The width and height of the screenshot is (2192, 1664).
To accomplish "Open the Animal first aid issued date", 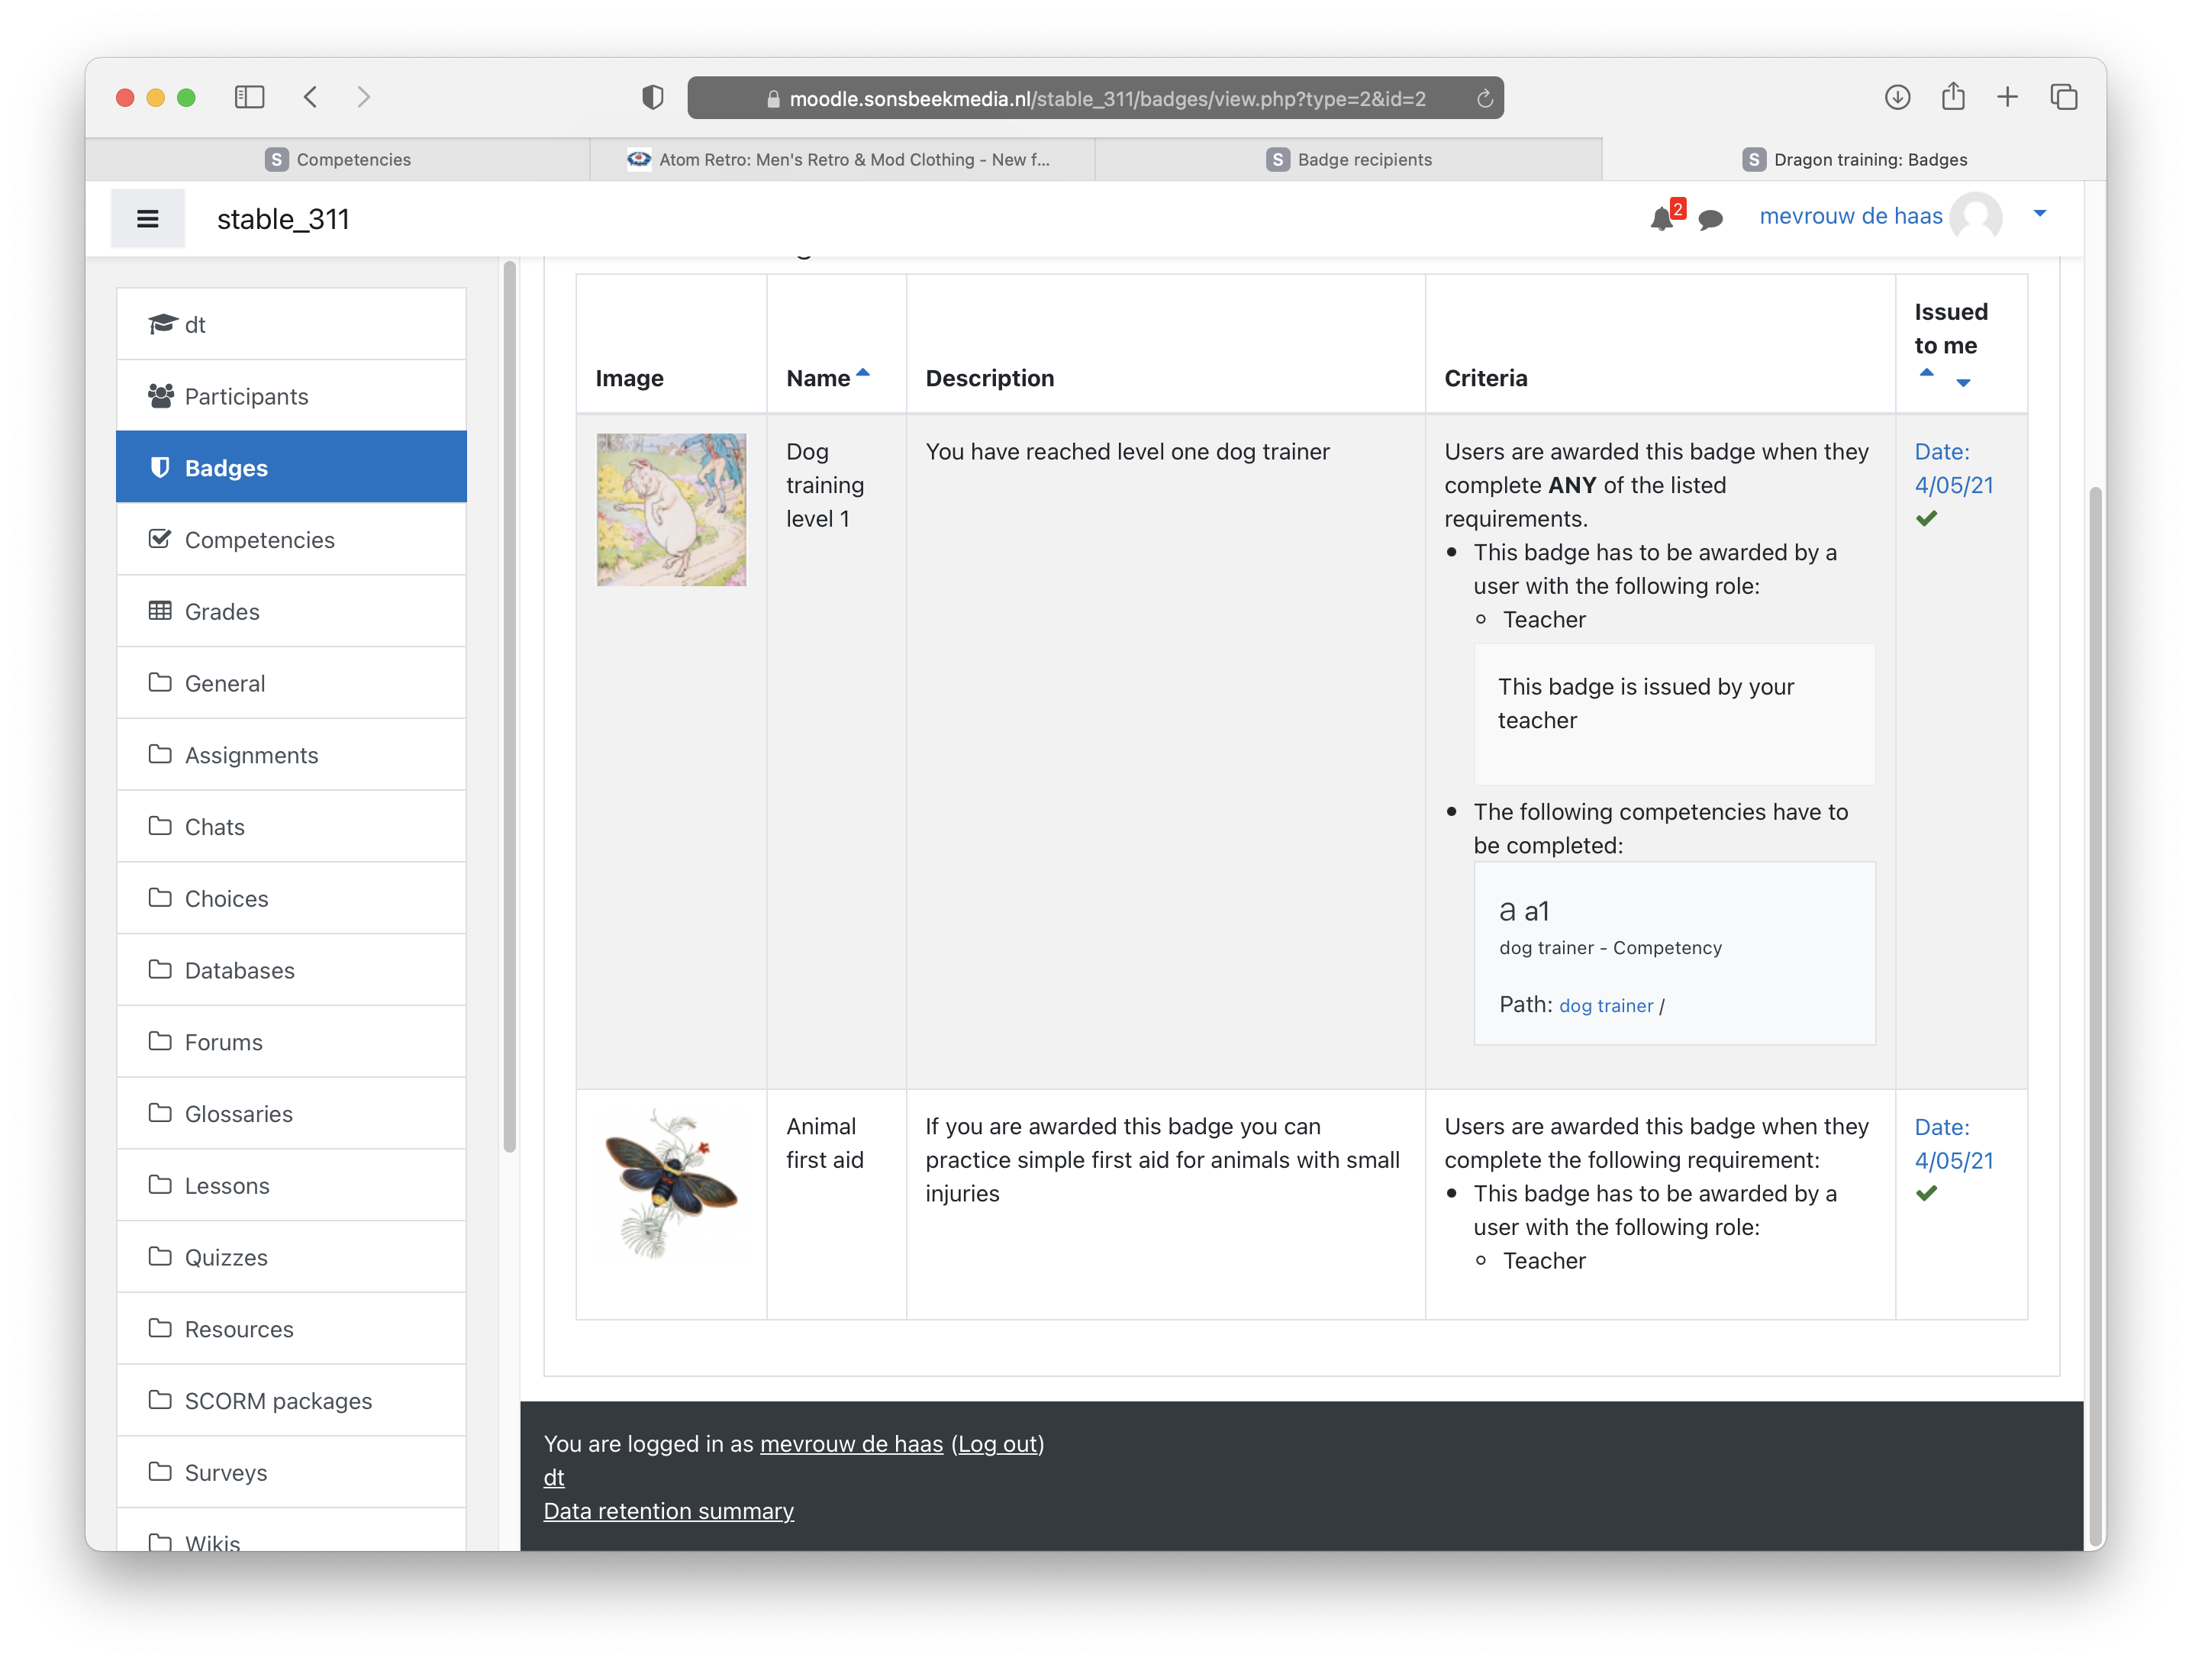I will [x=1953, y=1143].
